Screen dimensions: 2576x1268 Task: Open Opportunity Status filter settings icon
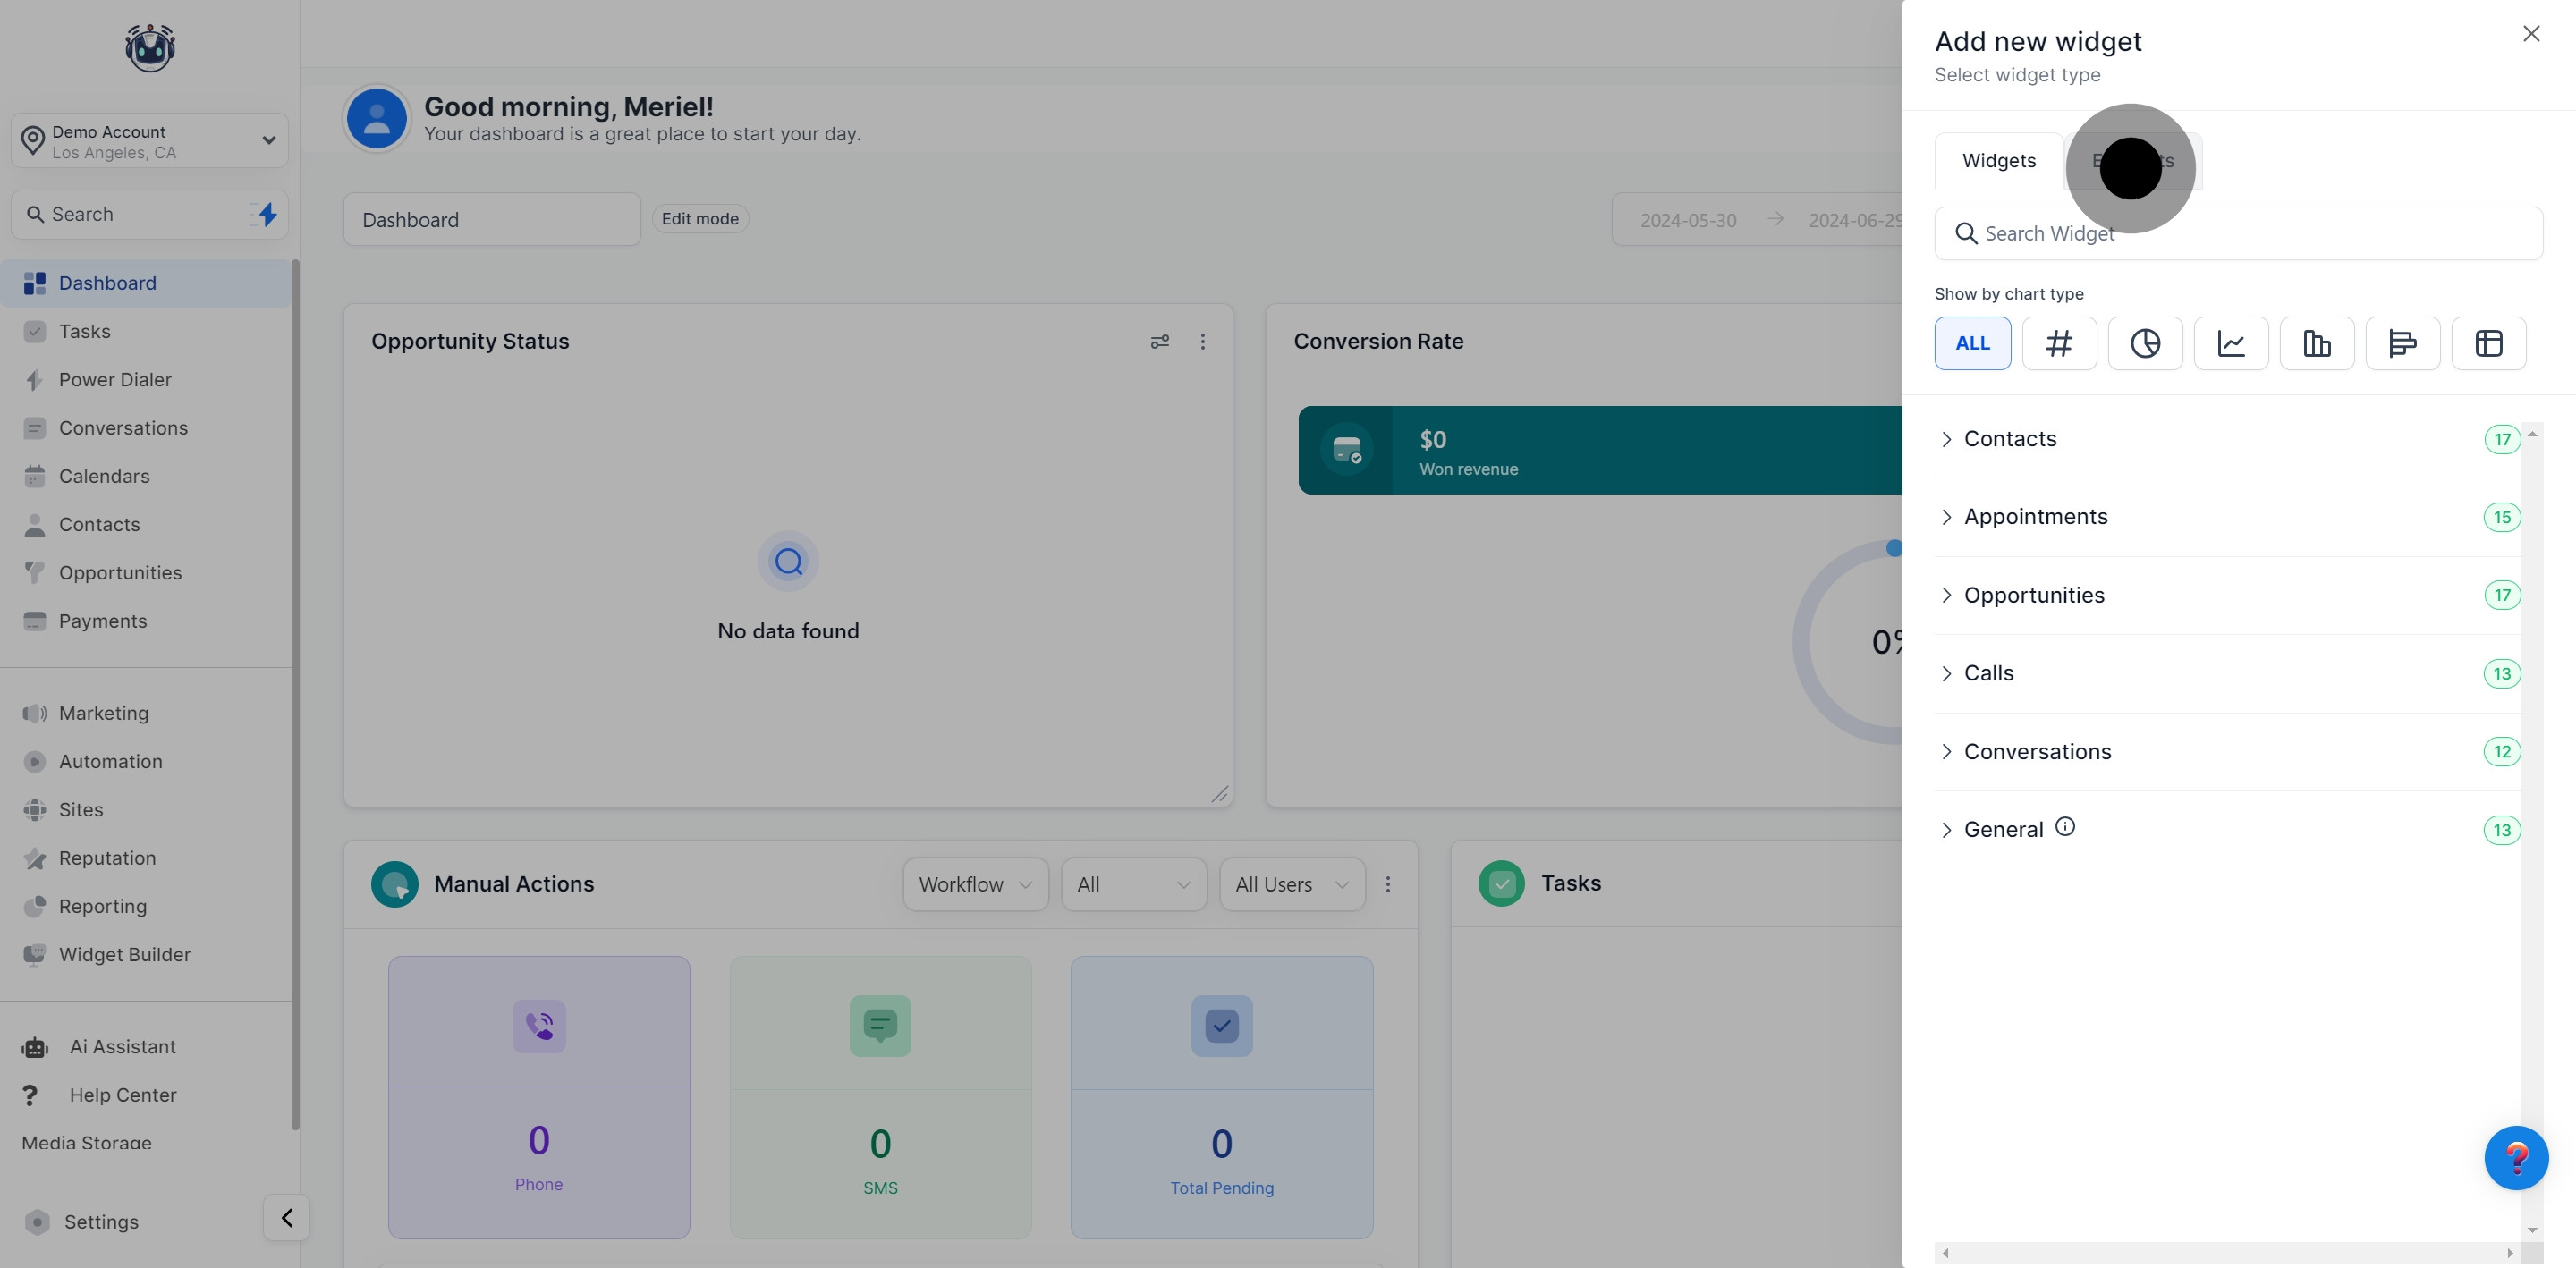[1159, 342]
